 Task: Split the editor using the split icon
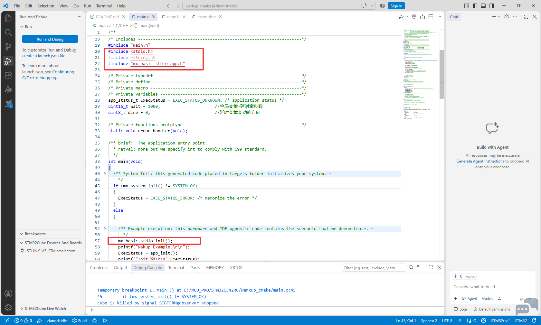[431, 17]
